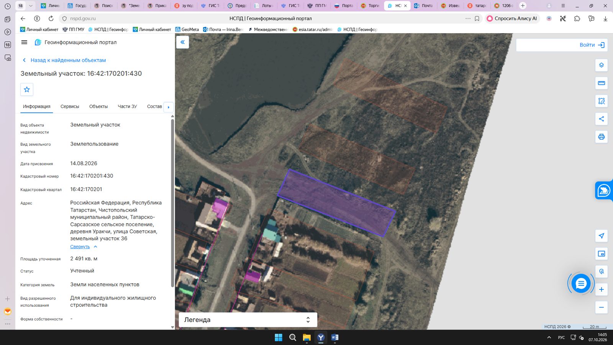Show more tabs with the right arrow
Screen dimensions: 613x345
(x=169, y=107)
